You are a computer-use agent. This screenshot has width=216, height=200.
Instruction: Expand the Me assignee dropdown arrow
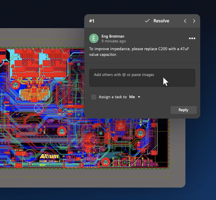tap(139, 97)
